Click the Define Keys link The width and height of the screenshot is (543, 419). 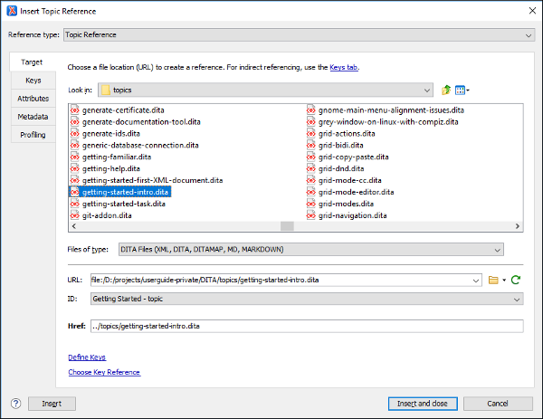[87, 357]
